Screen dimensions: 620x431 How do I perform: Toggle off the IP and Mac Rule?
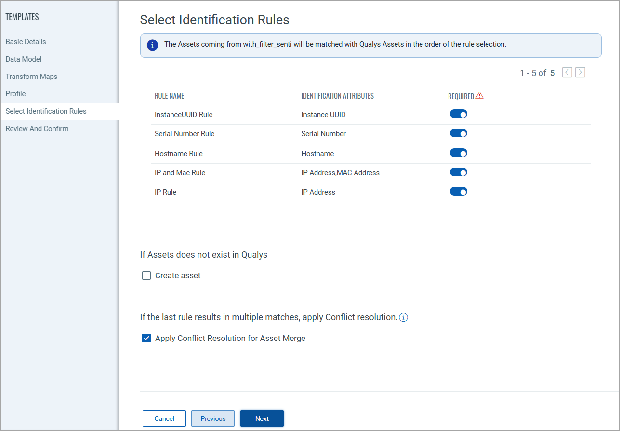pos(458,172)
